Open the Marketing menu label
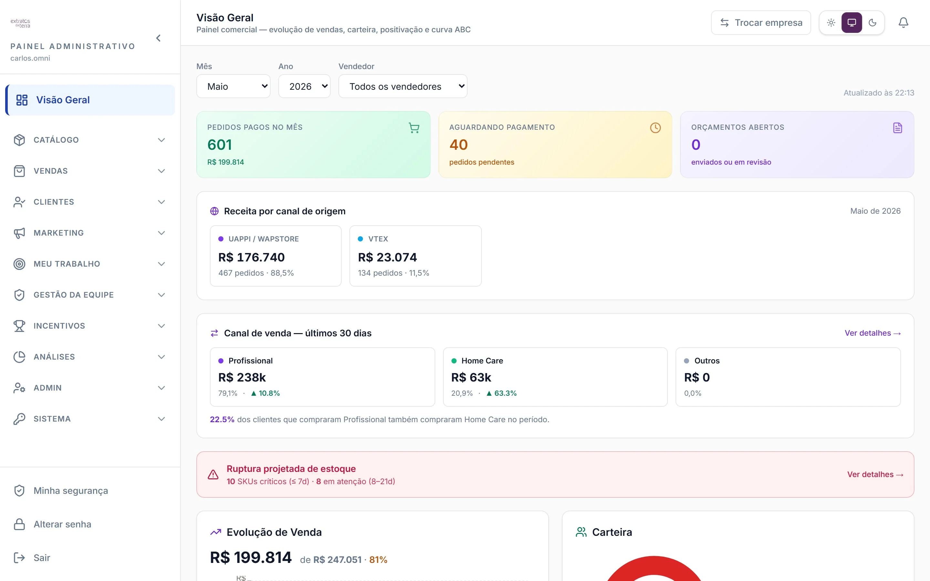 coord(59,233)
